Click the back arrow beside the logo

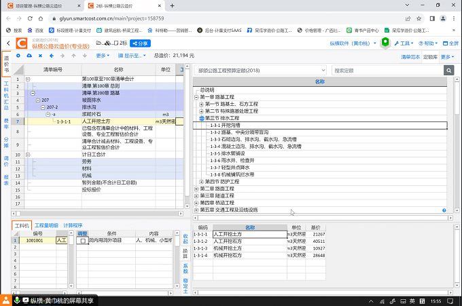[x=7, y=43]
